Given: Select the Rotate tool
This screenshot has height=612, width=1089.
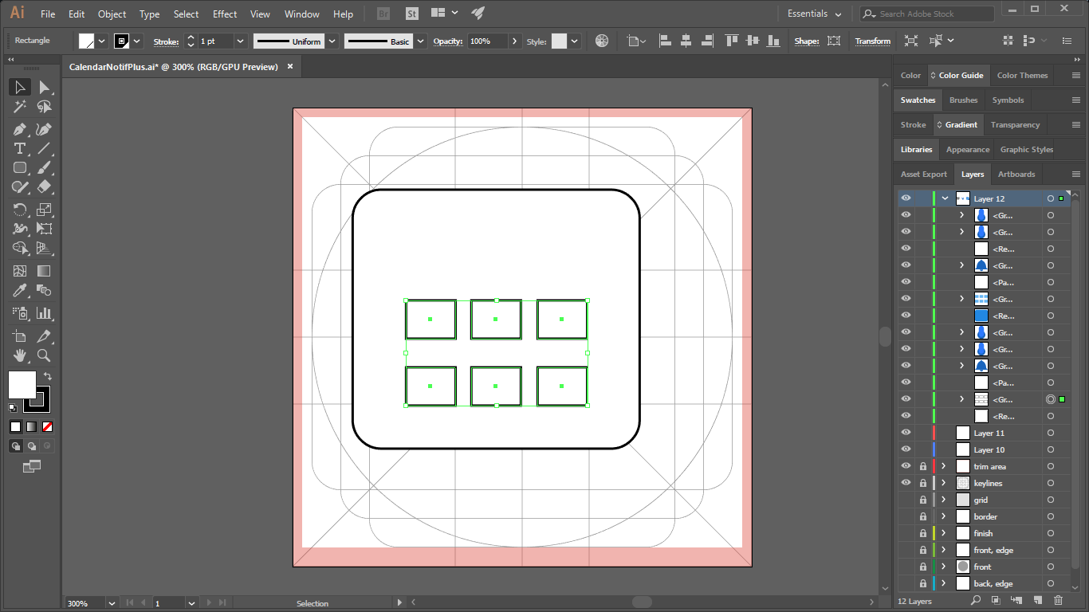Looking at the screenshot, I should pyautogui.click(x=20, y=210).
